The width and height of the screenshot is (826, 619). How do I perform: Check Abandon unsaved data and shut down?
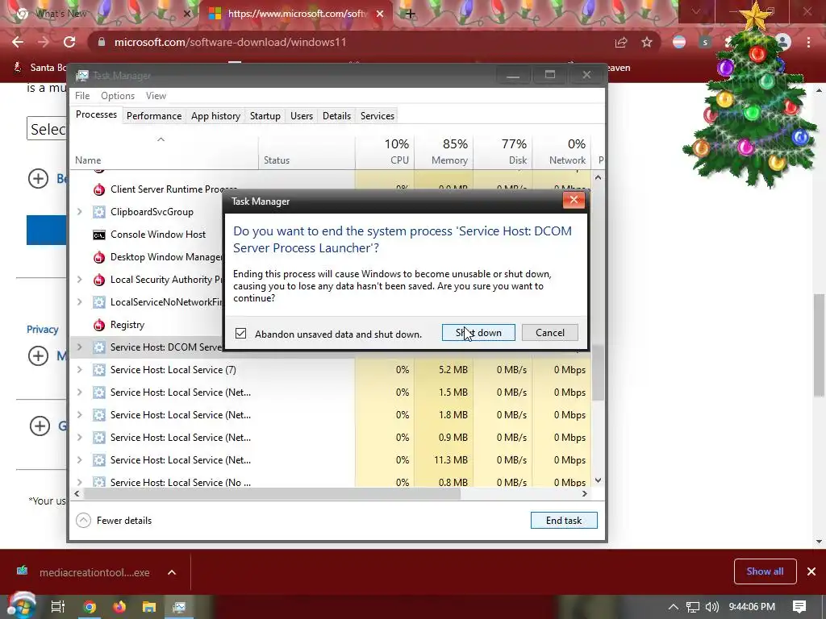(x=240, y=334)
